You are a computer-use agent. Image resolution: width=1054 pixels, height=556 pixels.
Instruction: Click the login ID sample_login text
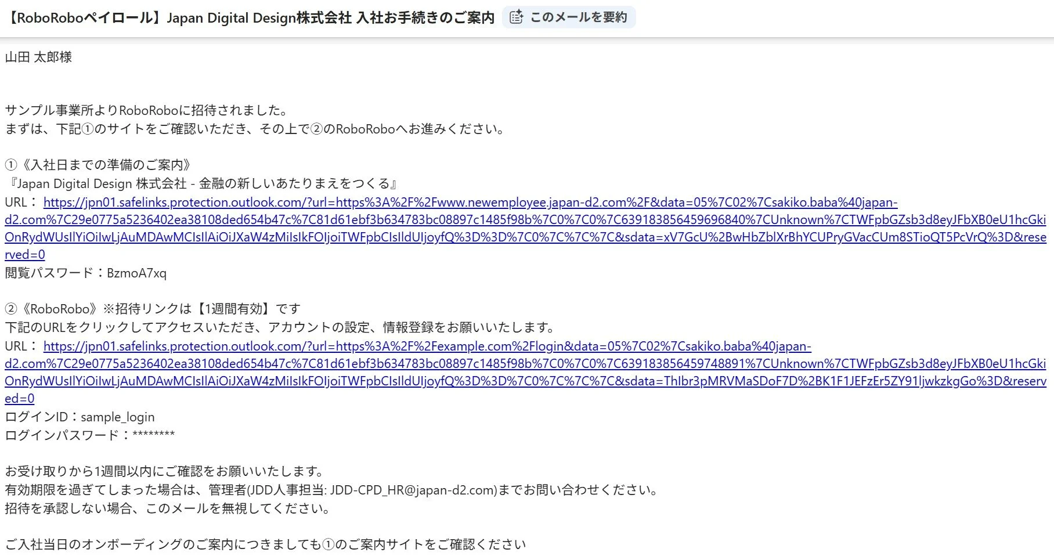118,417
